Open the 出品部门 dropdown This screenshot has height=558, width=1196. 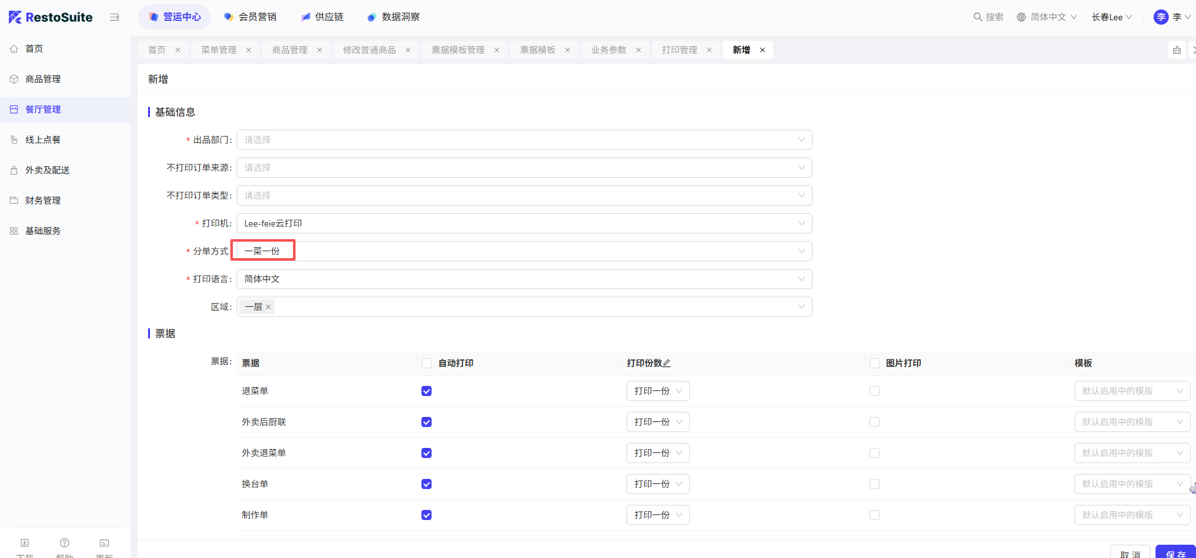pyautogui.click(x=524, y=140)
